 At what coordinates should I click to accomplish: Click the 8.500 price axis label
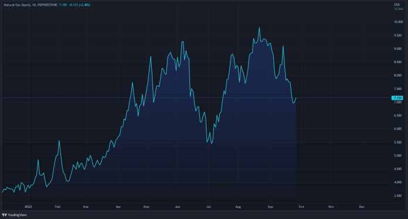pyautogui.click(x=398, y=62)
